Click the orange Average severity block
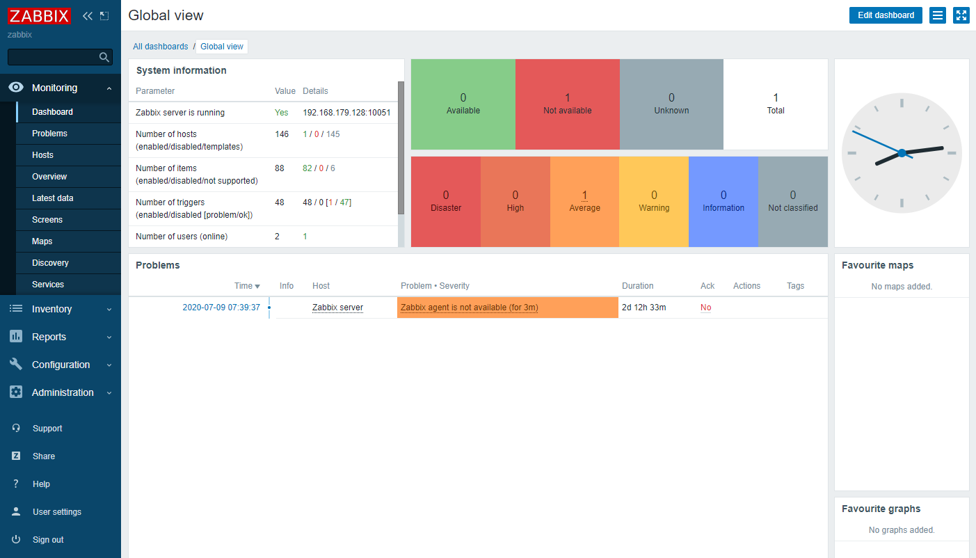This screenshot has width=976, height=558. pyautogui.click(x=584, y=201)
